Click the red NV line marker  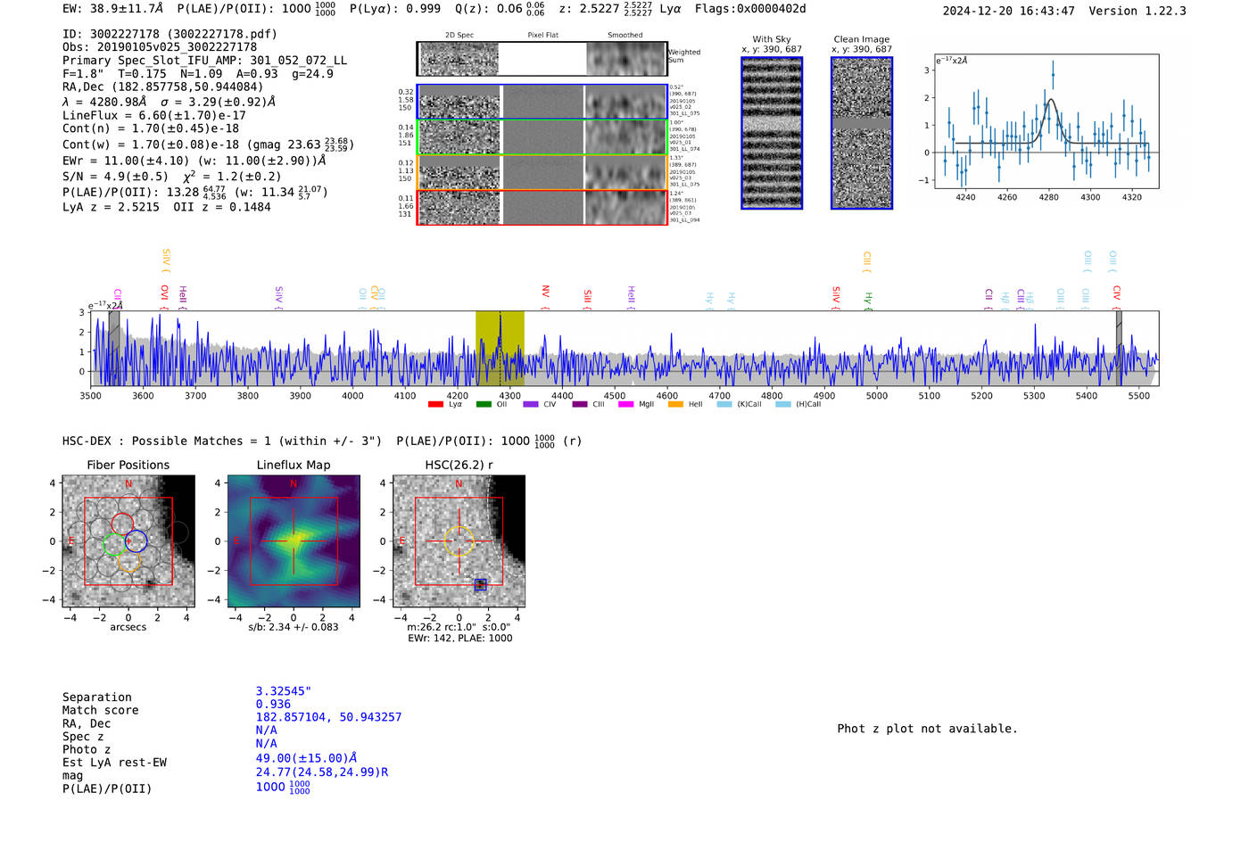pos(545,298)
